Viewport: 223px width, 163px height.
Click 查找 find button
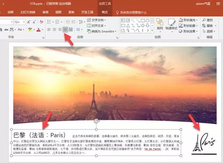208,20
